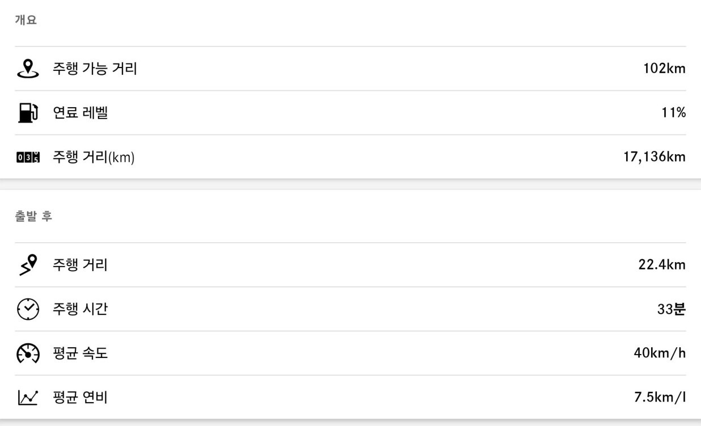Click the odometer counter icon
The image size is (701, 426).
28,158
